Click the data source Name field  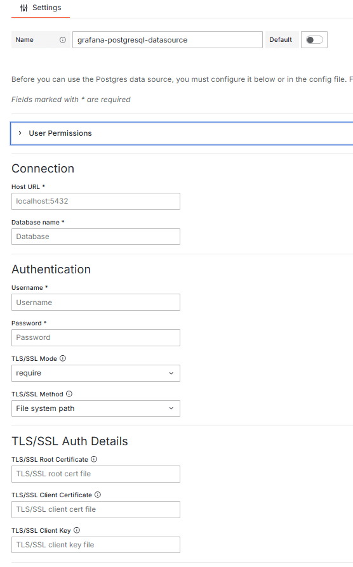[x=167, y=40]
